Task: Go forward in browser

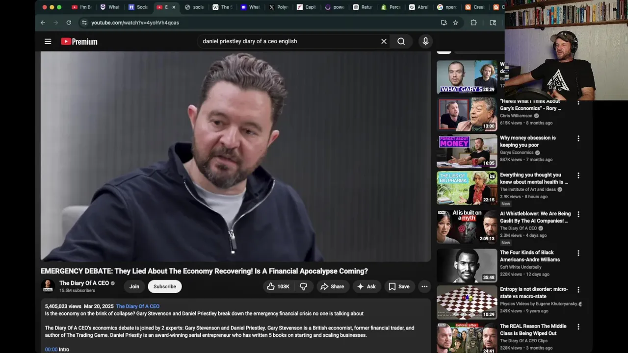Action: 55,23
